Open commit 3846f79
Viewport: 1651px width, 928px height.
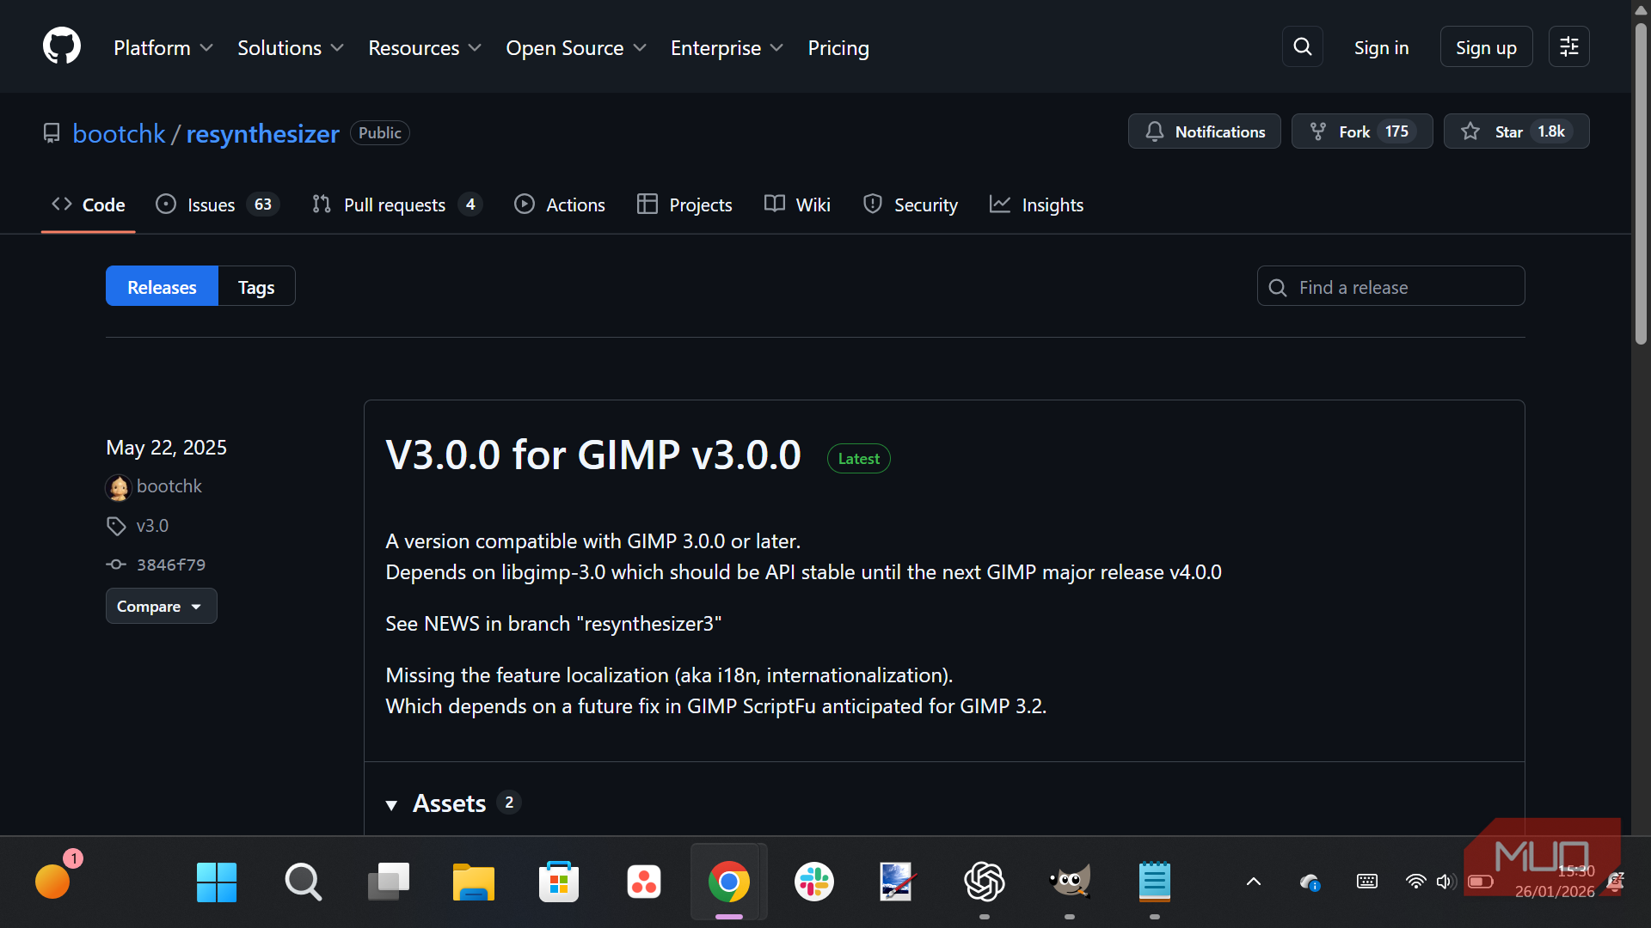tap(171, 565)
